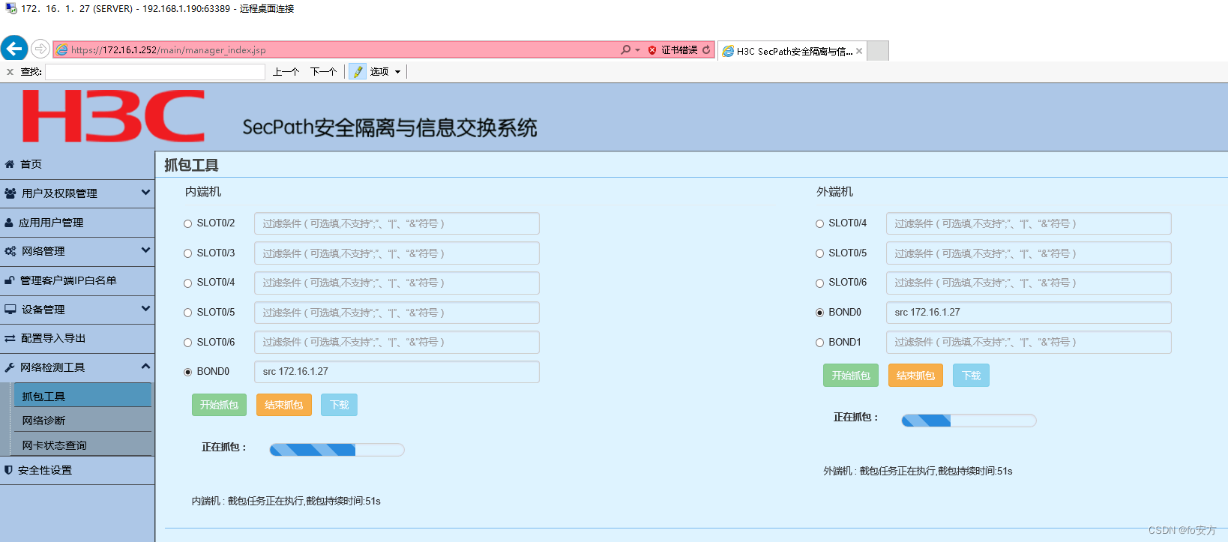Click outer 开始抓包 button under 外端机
This screenshot has width=1228, height=542.
[x=851, y=376]
